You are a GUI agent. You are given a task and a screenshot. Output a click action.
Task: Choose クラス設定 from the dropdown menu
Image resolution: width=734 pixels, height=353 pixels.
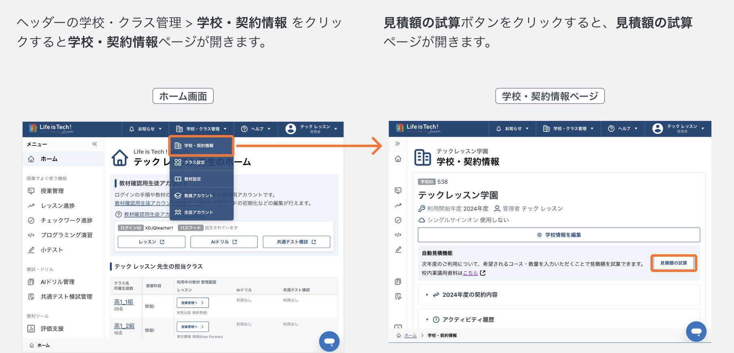(202, 162)
